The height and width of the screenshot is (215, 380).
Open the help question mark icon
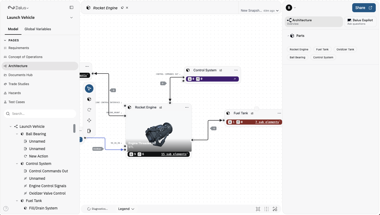pyautogui.click(x=6, y=209)
